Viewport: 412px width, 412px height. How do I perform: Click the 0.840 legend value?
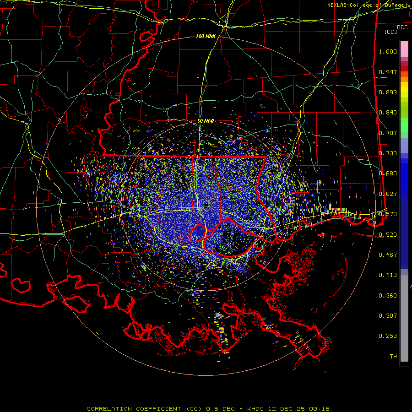click(388, 113)
